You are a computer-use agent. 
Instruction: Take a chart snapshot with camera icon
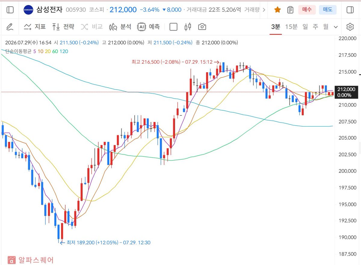pyautogui.click(x=202, y=27)
